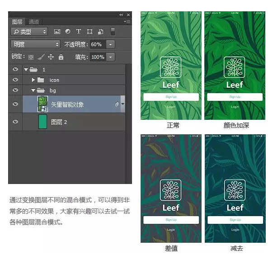Select the 图层 2 color thumbnail
The width and height of the screenshot is (273, 255).
[43, 122]
